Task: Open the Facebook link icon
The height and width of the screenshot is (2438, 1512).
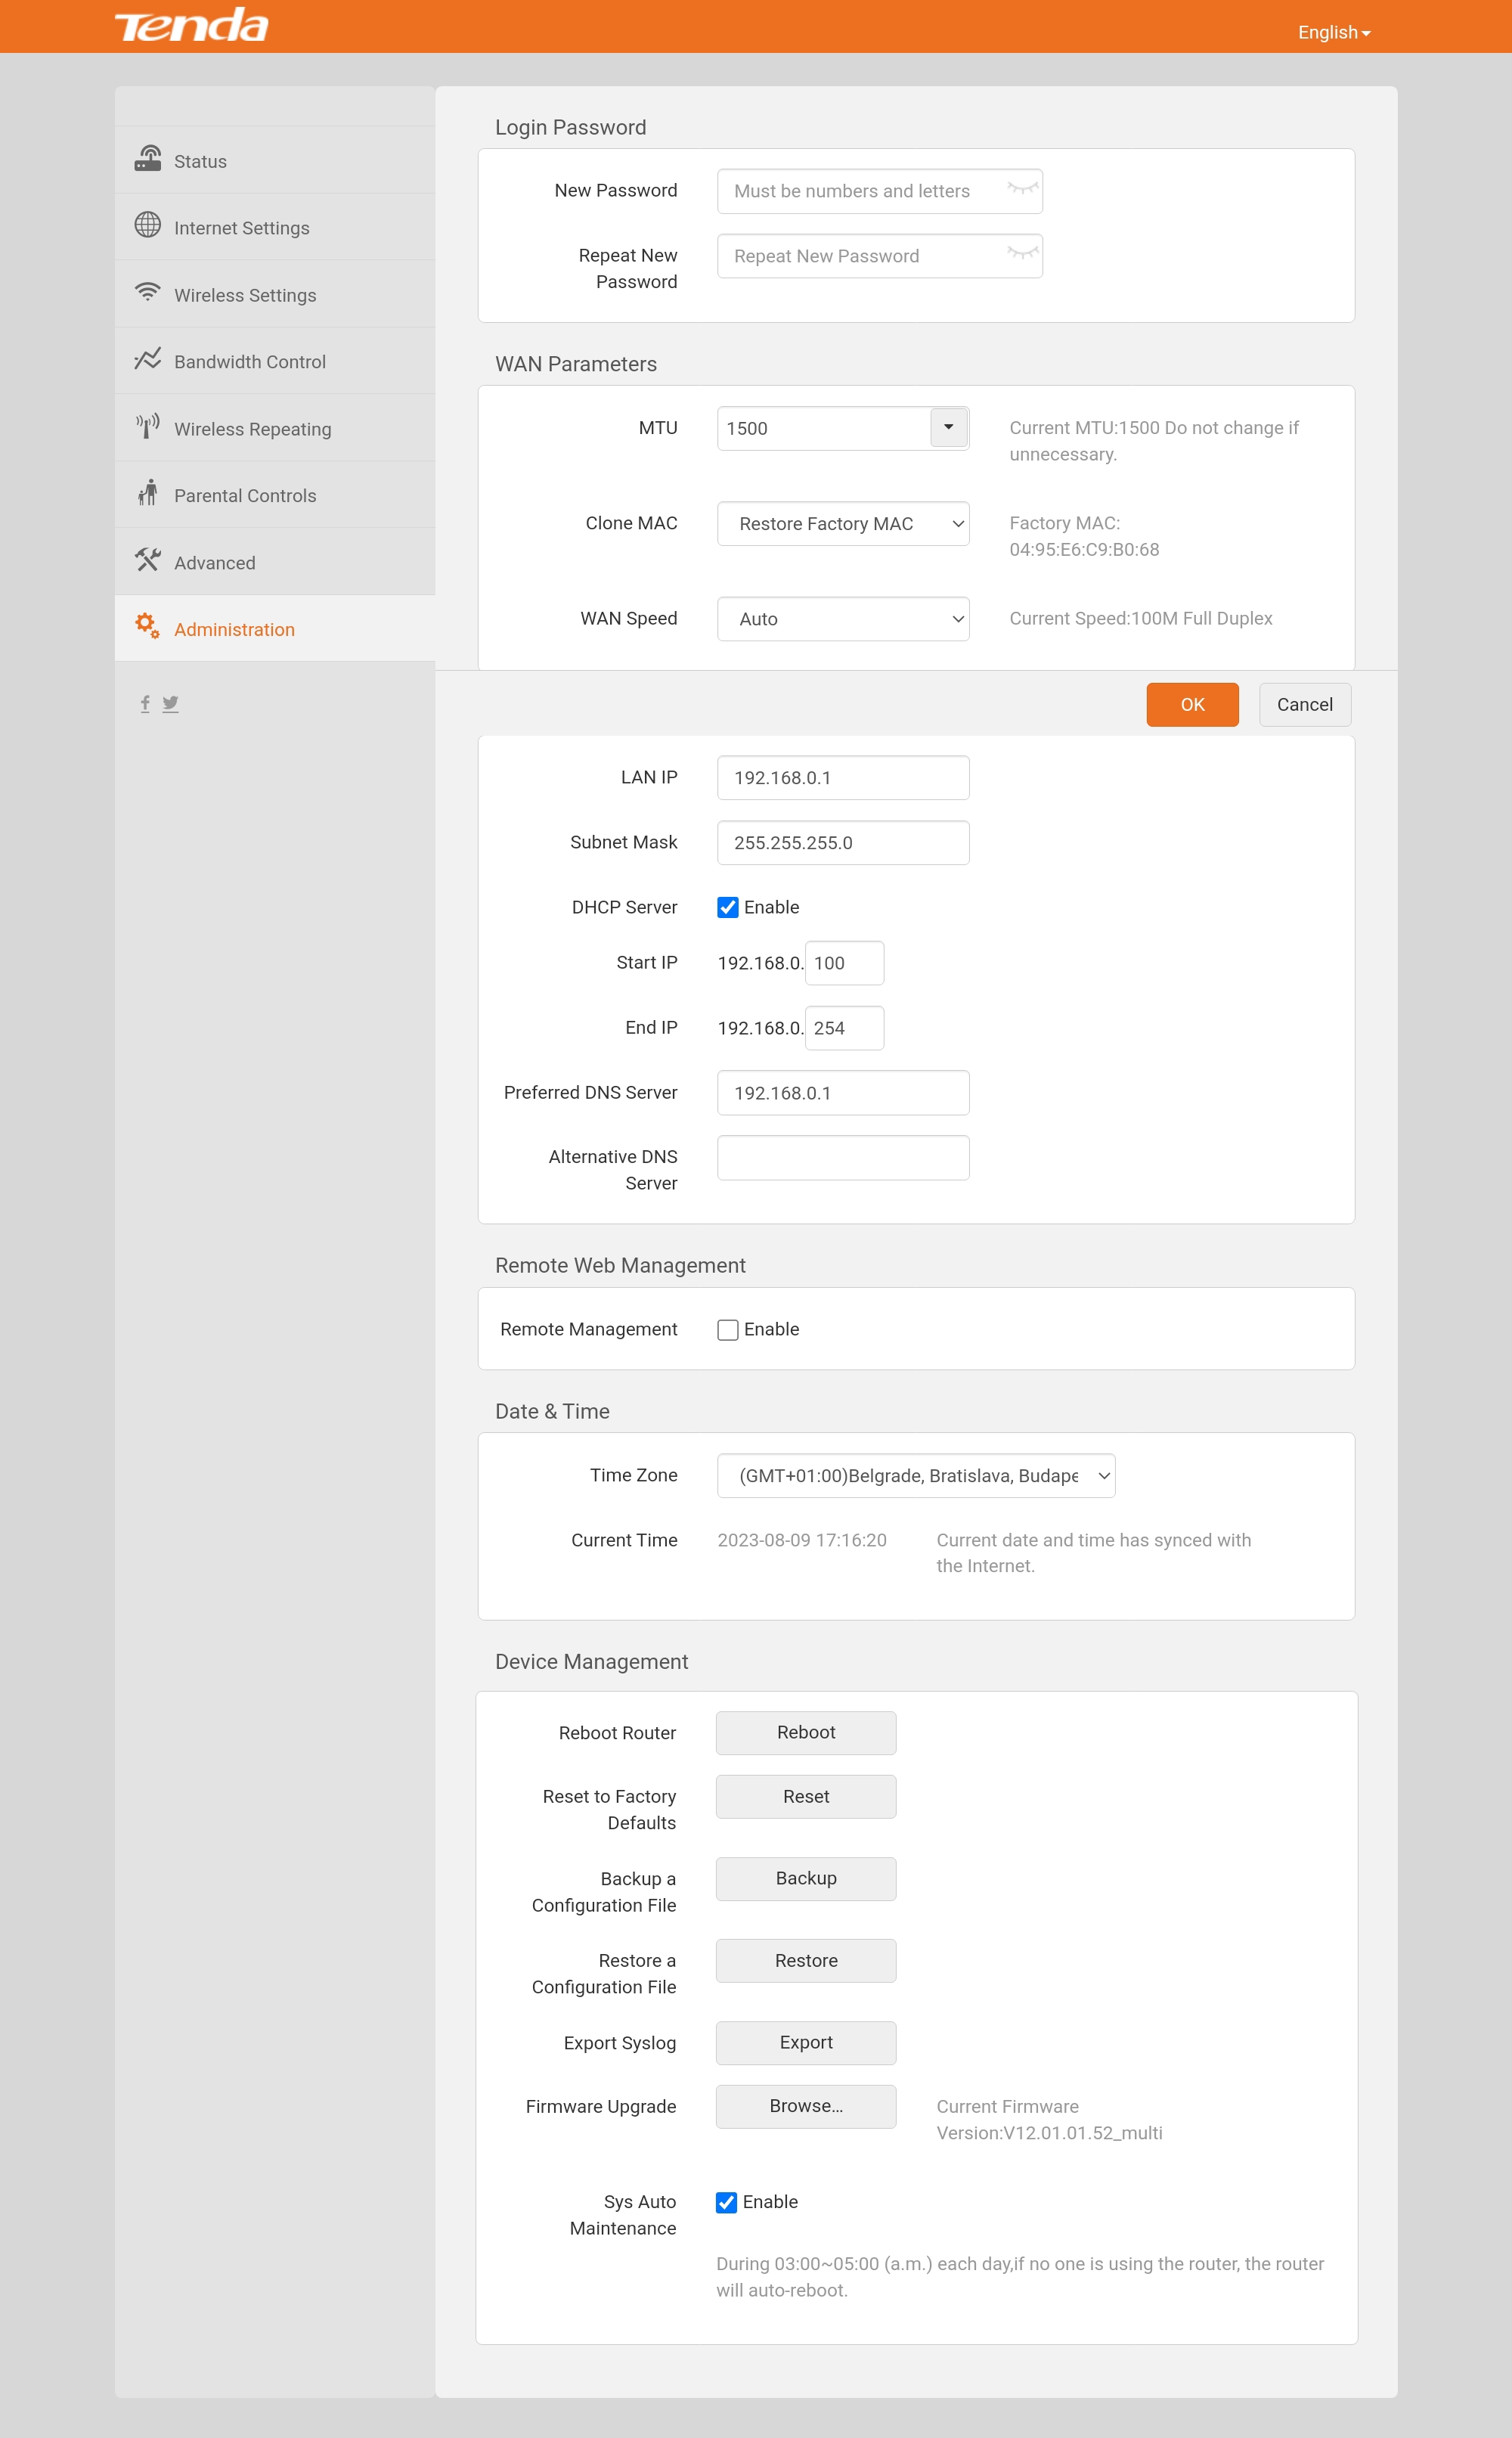Action: (x=145, y=704)
